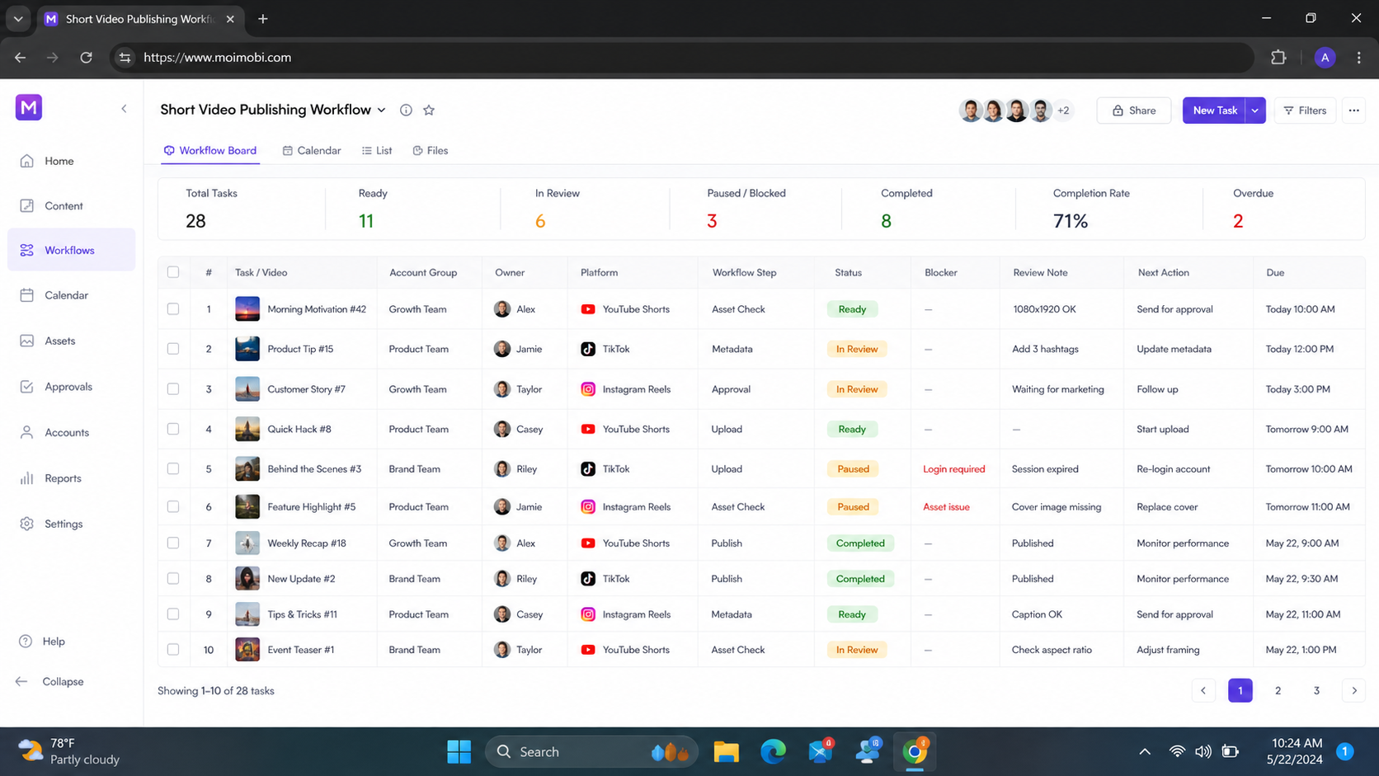Tick the Weekly Recap #18 checkbox

(x=173, y=543)
